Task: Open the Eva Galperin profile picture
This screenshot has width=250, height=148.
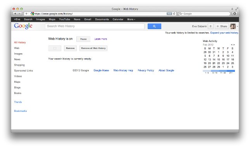Action: [233, 26]
